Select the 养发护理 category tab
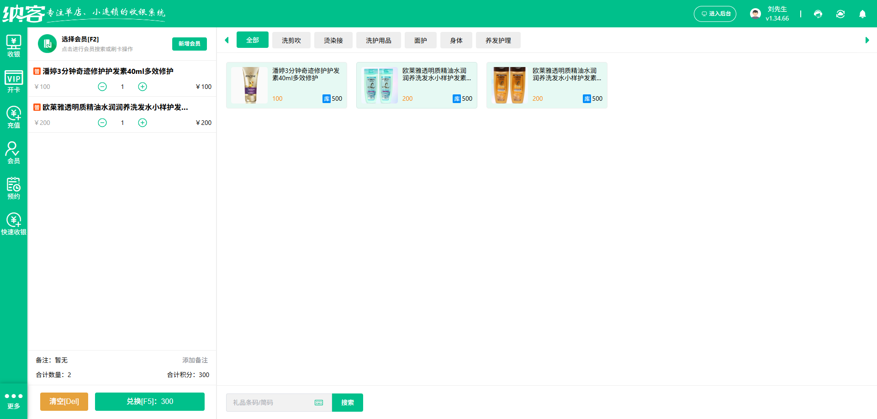 click(498, 40)
